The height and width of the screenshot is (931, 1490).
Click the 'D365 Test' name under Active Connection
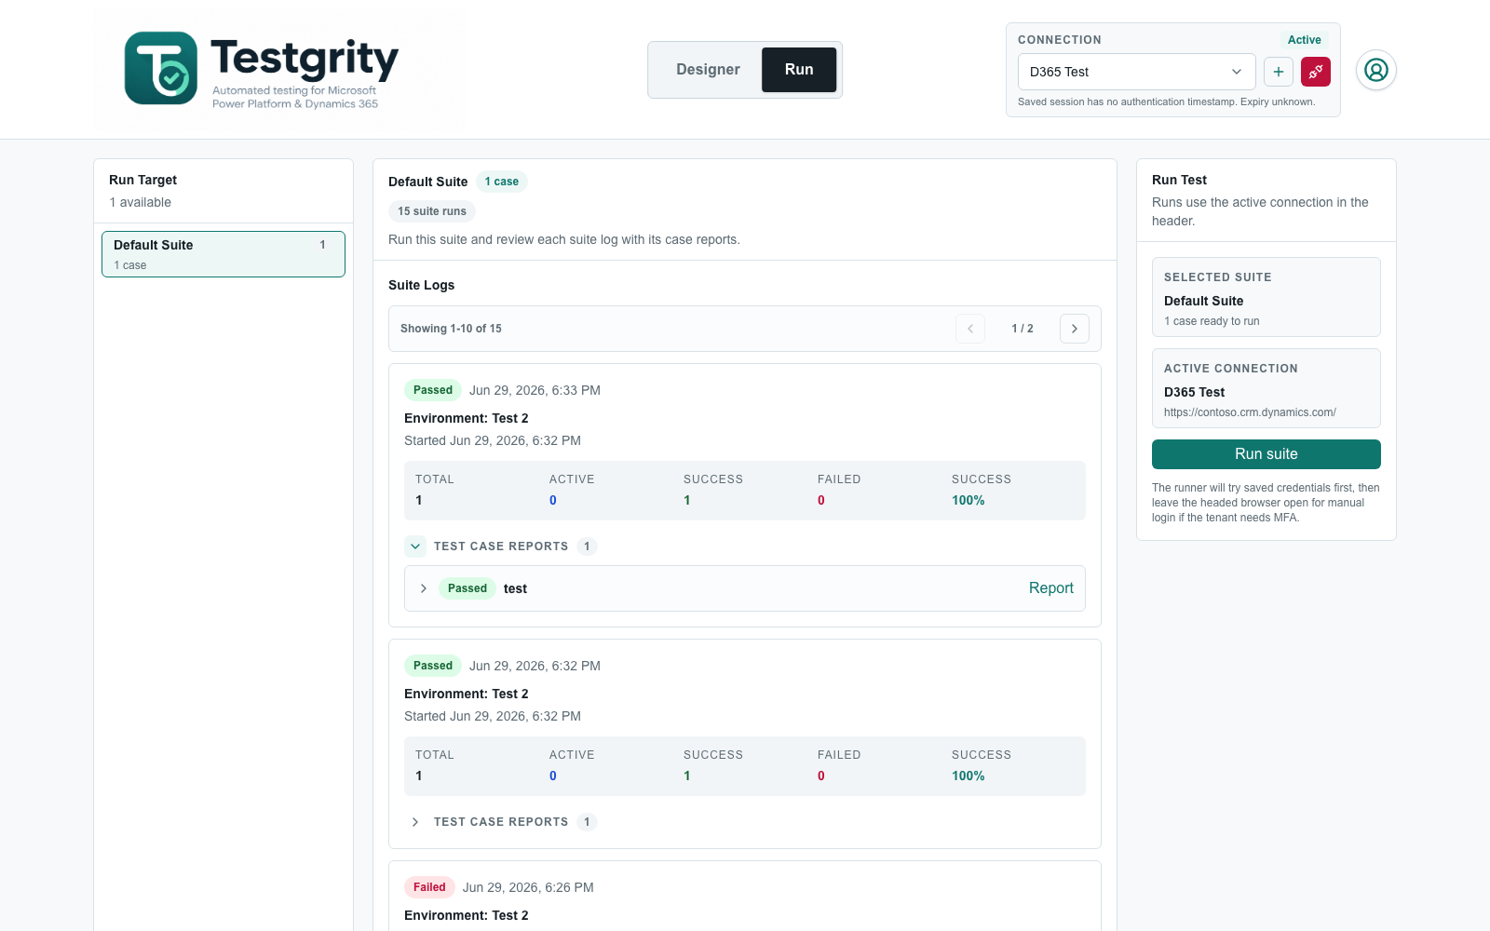point(1194,392)
